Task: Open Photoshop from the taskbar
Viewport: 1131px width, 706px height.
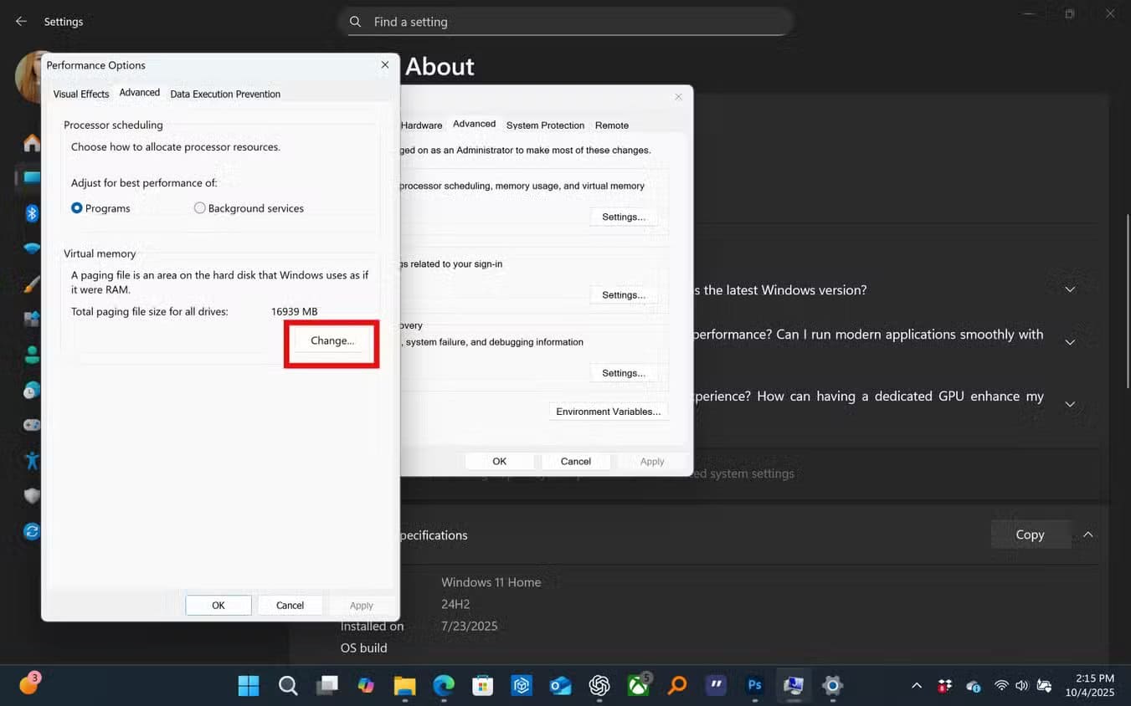Action: [754, 686]
